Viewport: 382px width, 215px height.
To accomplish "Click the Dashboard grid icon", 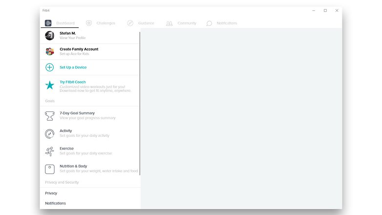I will [48, 23].
